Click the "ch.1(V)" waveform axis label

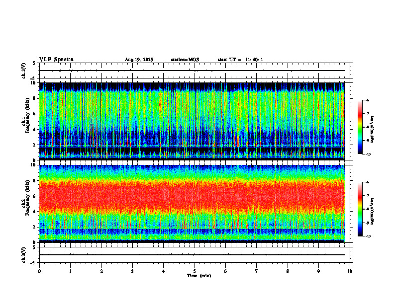point(24,71)
